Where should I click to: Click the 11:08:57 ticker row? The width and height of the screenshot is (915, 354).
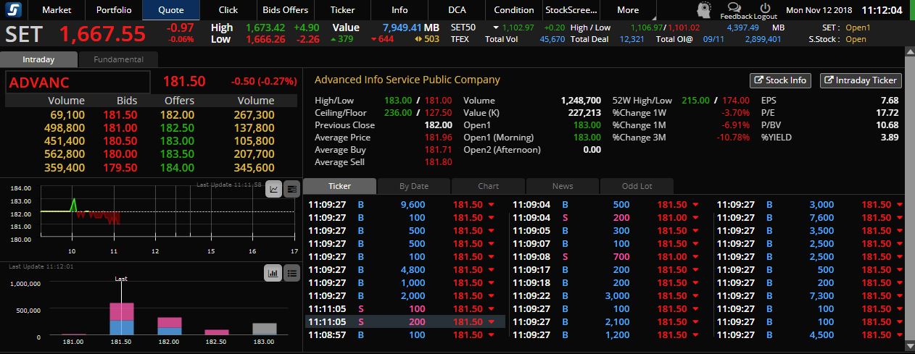(x=403, y=334)
